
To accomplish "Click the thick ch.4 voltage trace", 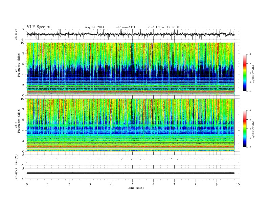I will 130,173.
